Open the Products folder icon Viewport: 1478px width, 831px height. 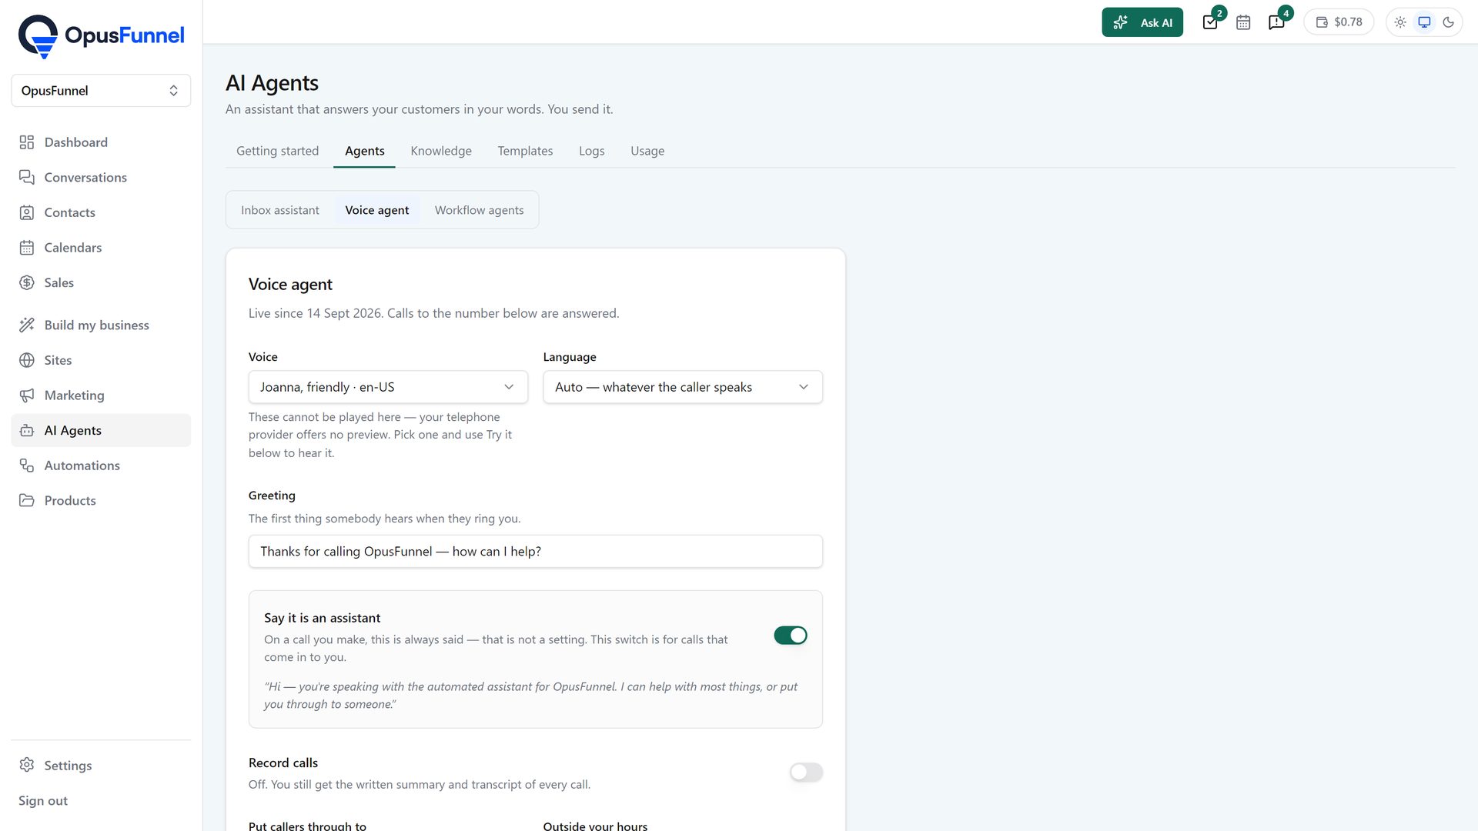click(x=27, y=500)
